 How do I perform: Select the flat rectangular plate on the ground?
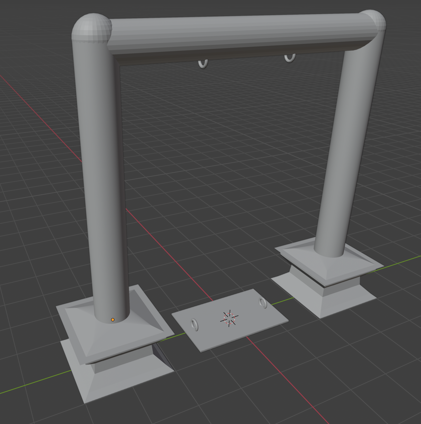[x=230, y=320]
